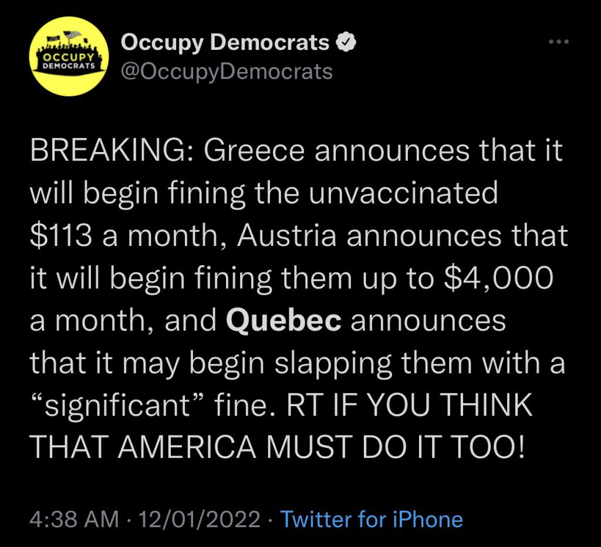The width and height of the screenshot is (601, 547).
Task: Click the 4:38 AM timestamp
Action: pyautogui.click(x=75, y=520)
